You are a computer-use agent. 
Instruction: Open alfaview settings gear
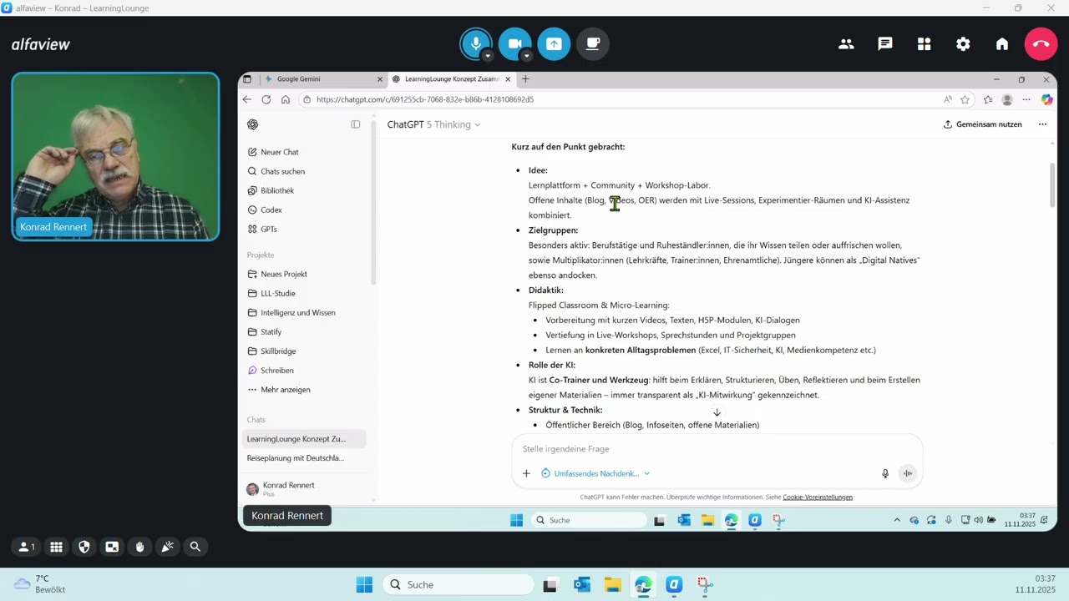tap(963, 44)
